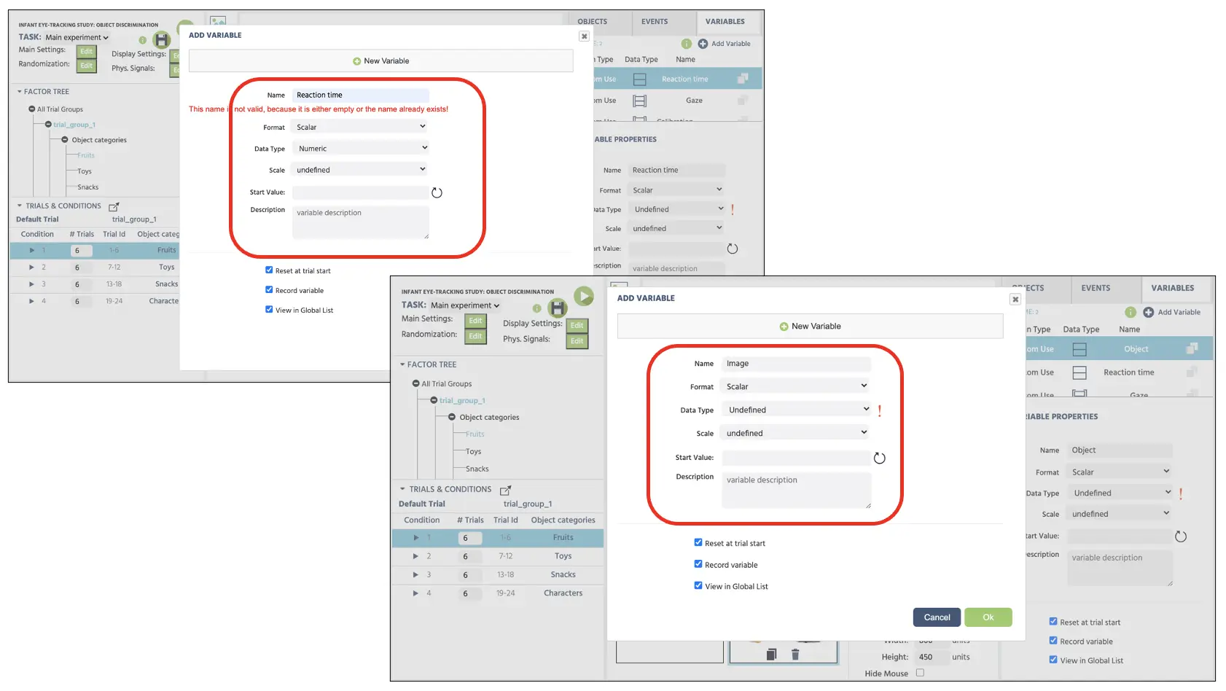This screenshot has height=691, width=1226.
Task: Reset Start Value in upper-left Variable Properties panel
Action: point(733,249)
